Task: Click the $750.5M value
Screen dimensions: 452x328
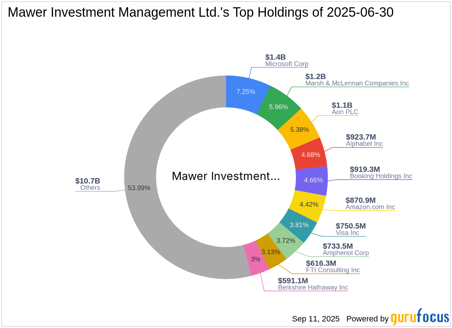Action: tap(350, 226)
